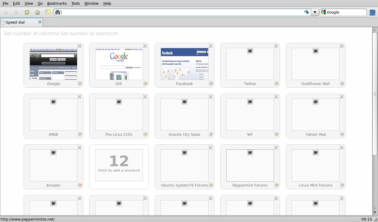Click in the address bar field
Image resolution: width=378 pixels, height=222 pixels.
click(182, 12)
